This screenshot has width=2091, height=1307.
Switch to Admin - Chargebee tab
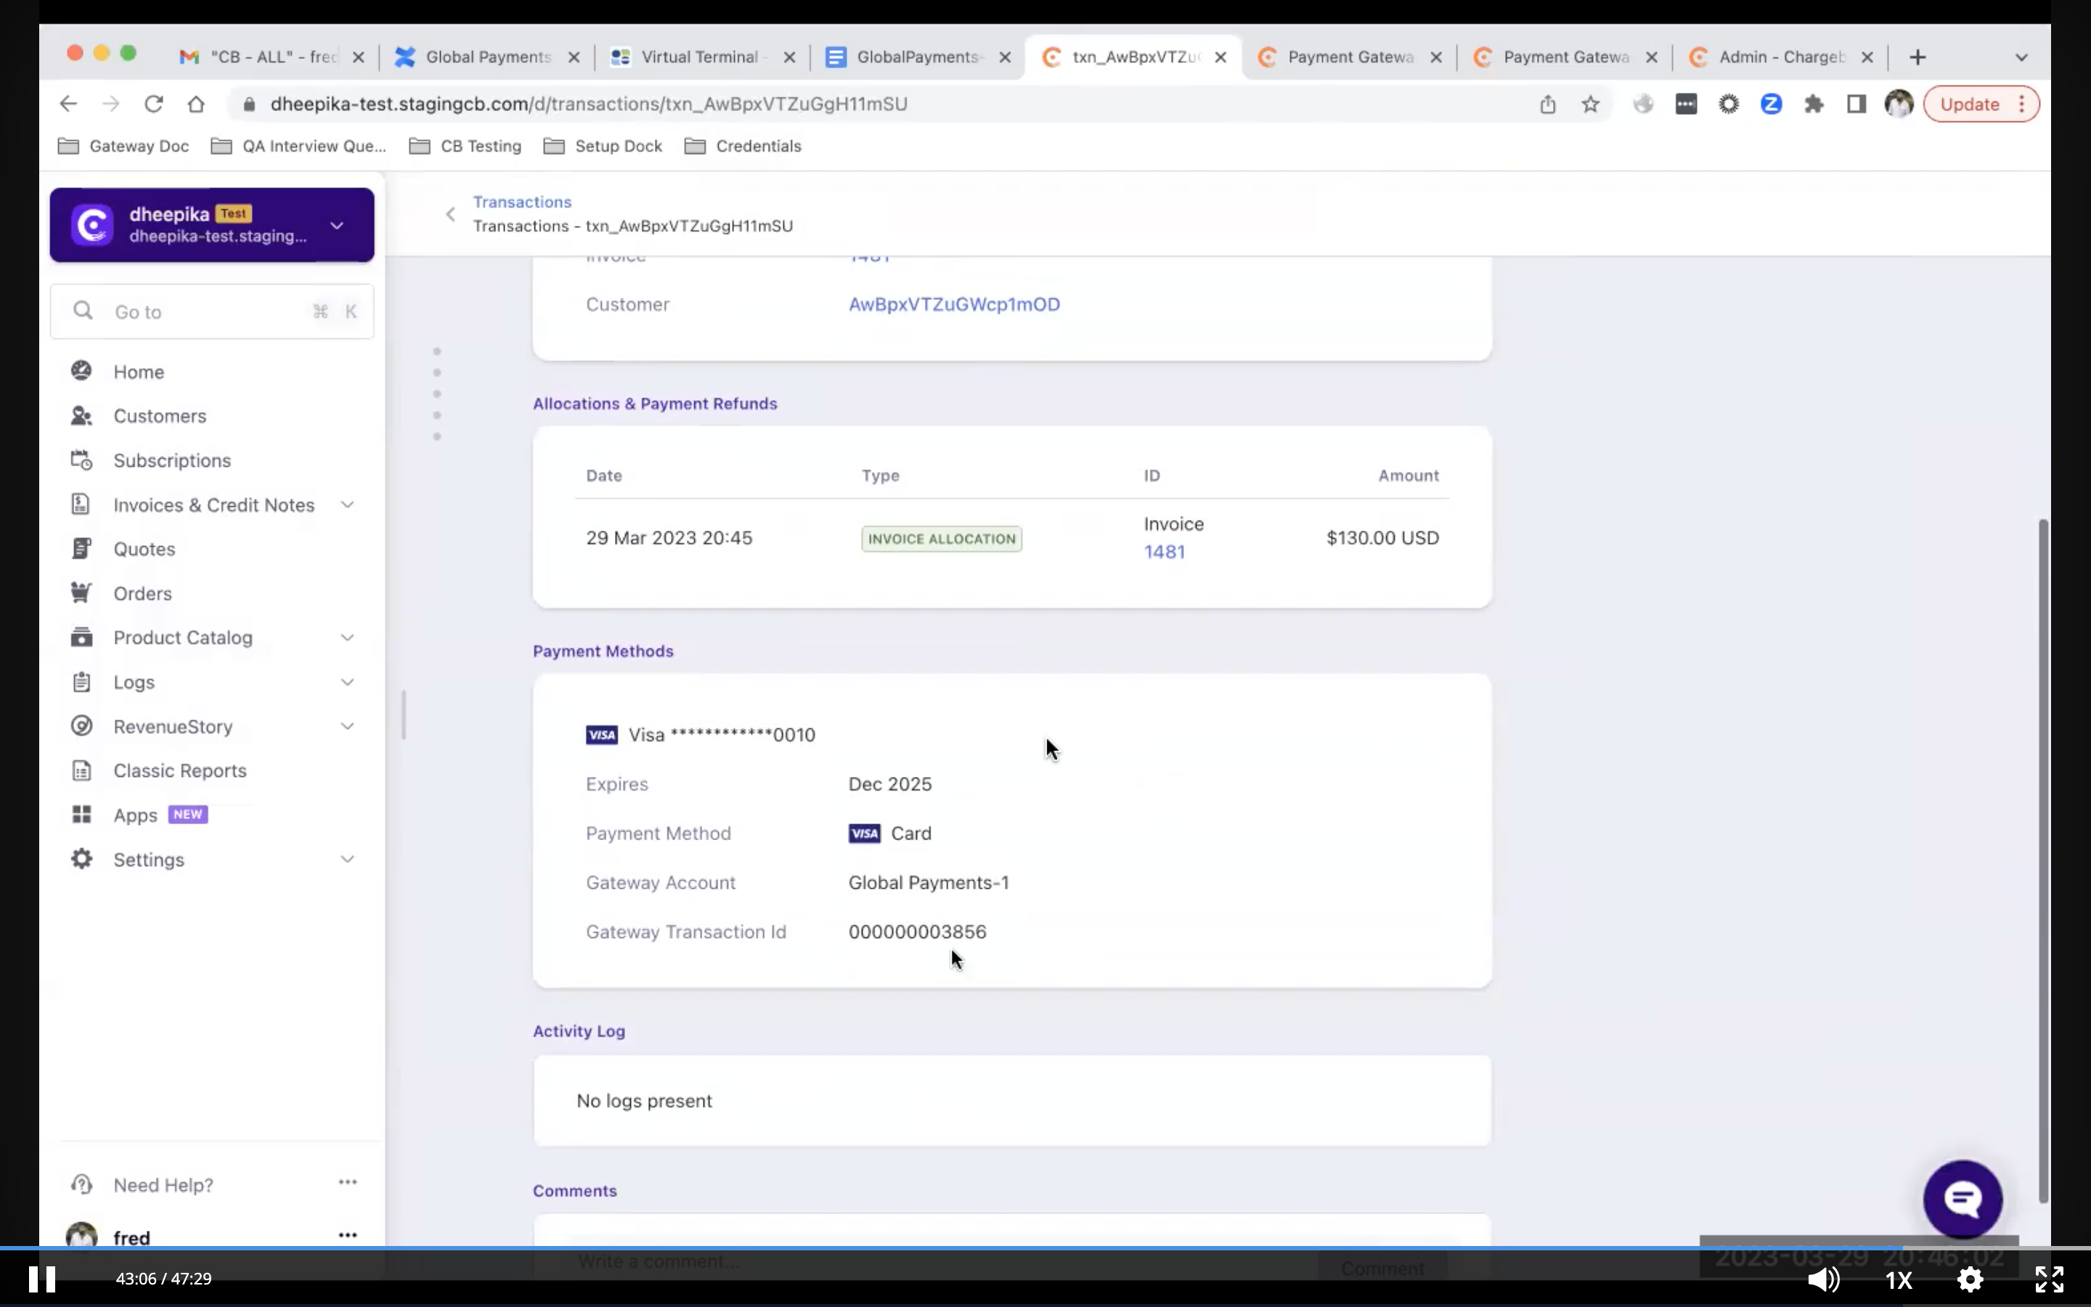coord(1780,57)
